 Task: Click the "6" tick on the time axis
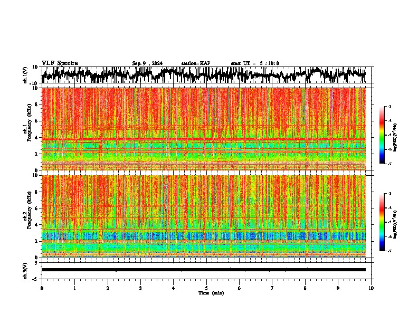239,288
